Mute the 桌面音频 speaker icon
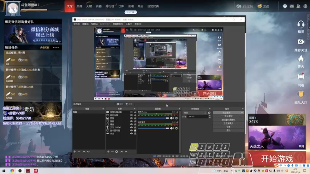Screen dimensions: 310x174 (172, 128)
